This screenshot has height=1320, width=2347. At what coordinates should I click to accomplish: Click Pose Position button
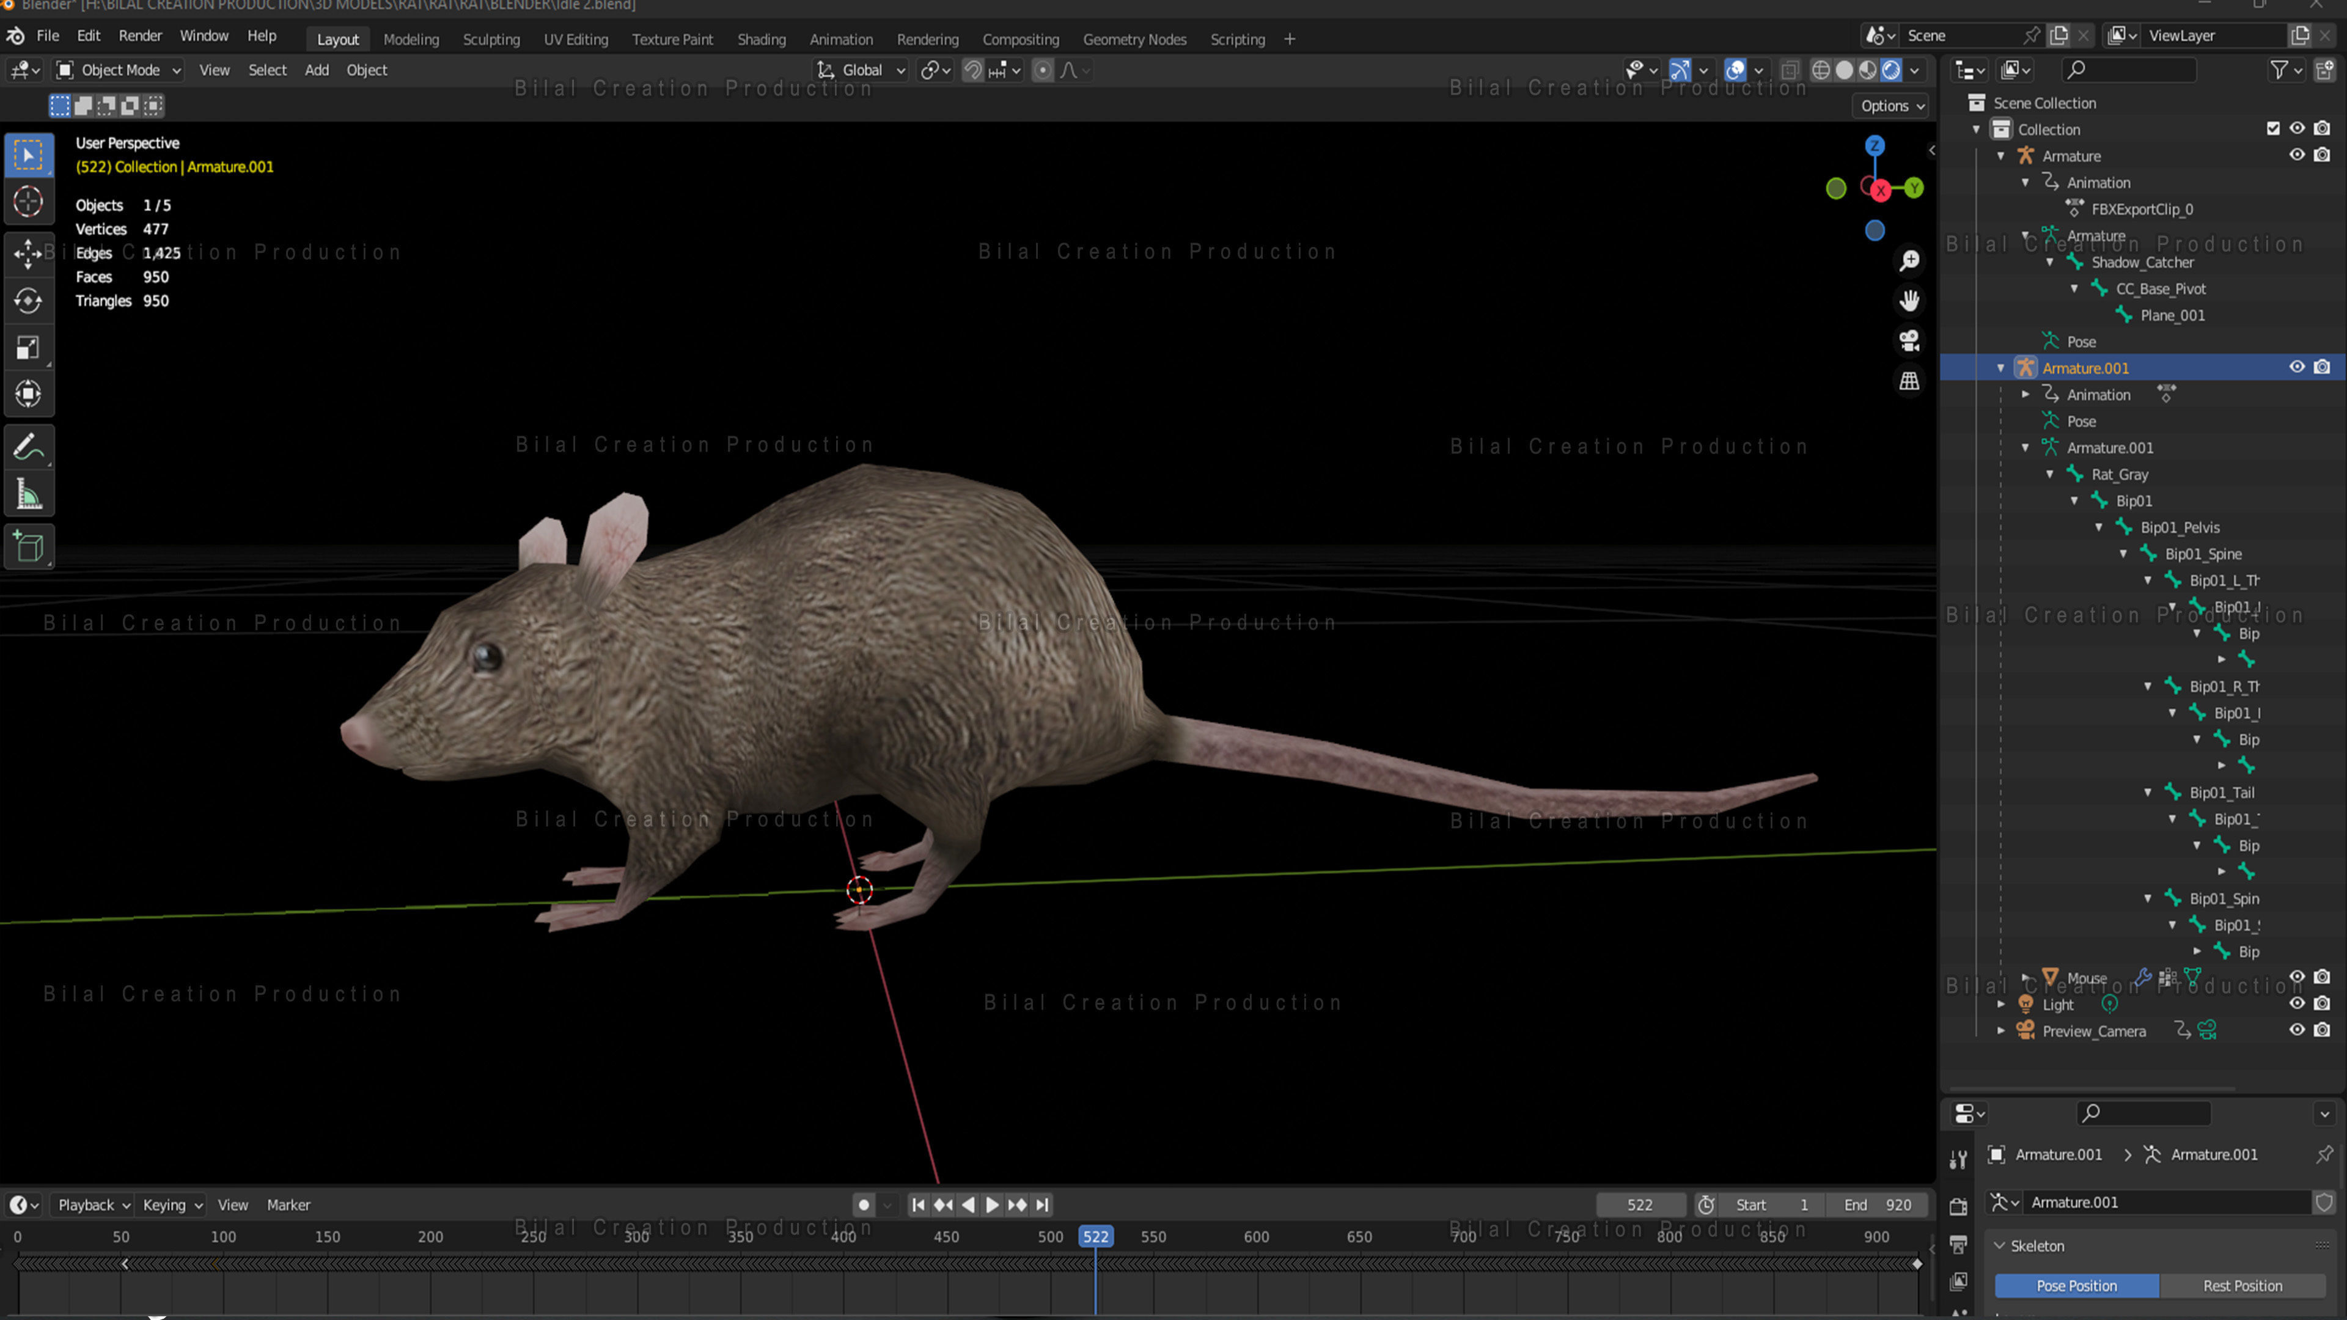point(2076,1286)
